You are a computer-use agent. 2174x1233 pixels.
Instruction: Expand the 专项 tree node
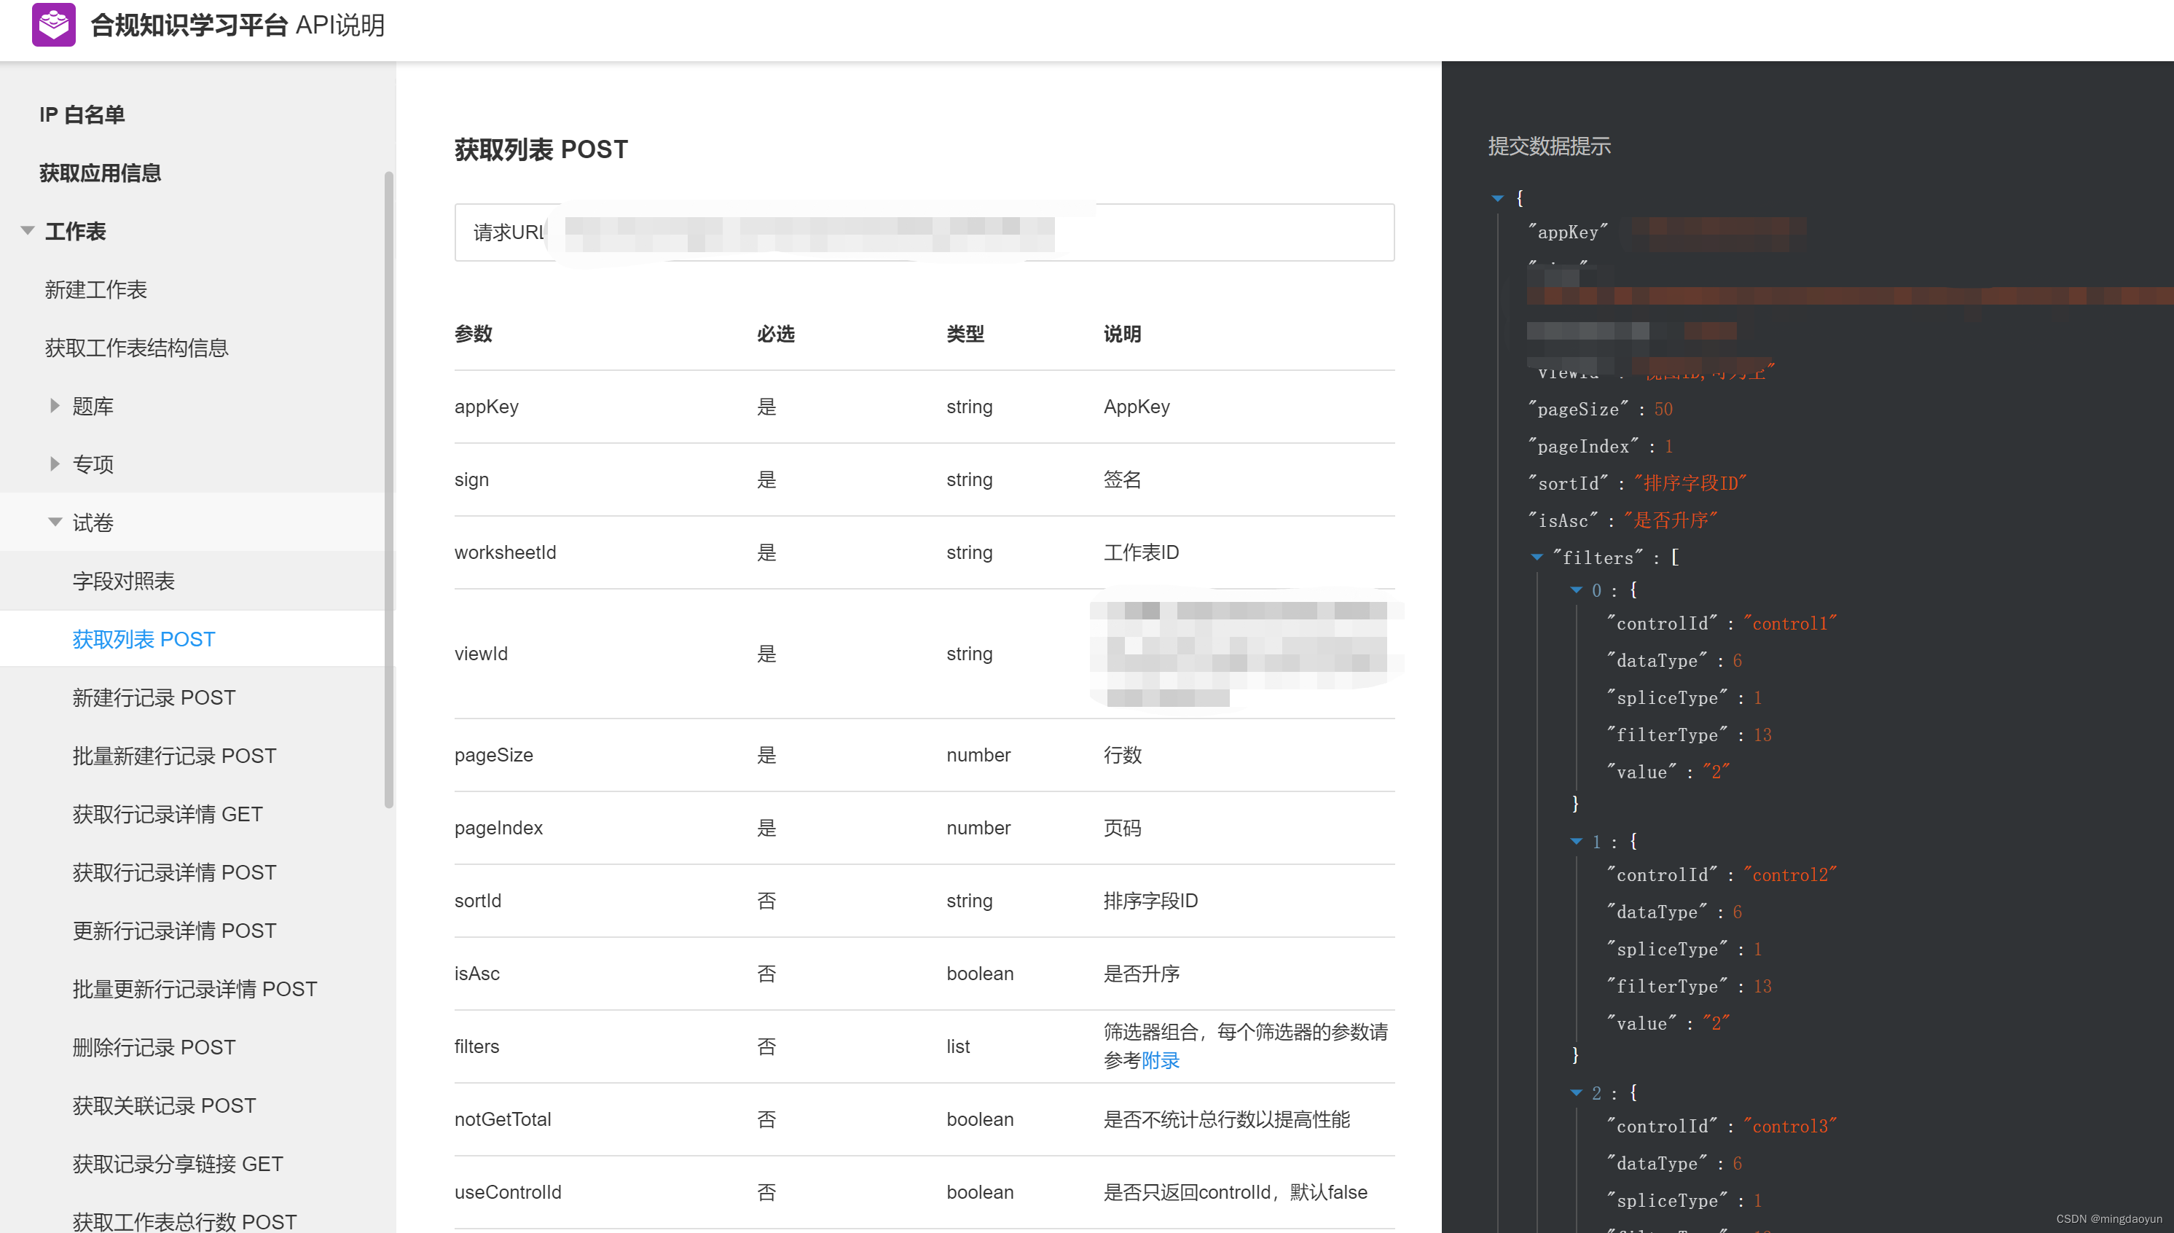(55, 464)
